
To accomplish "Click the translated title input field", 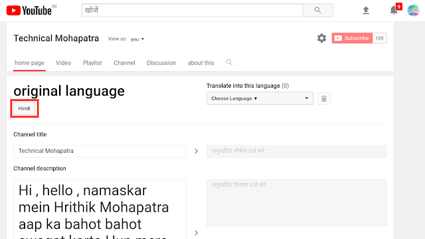I will click(x=297, y=151).
